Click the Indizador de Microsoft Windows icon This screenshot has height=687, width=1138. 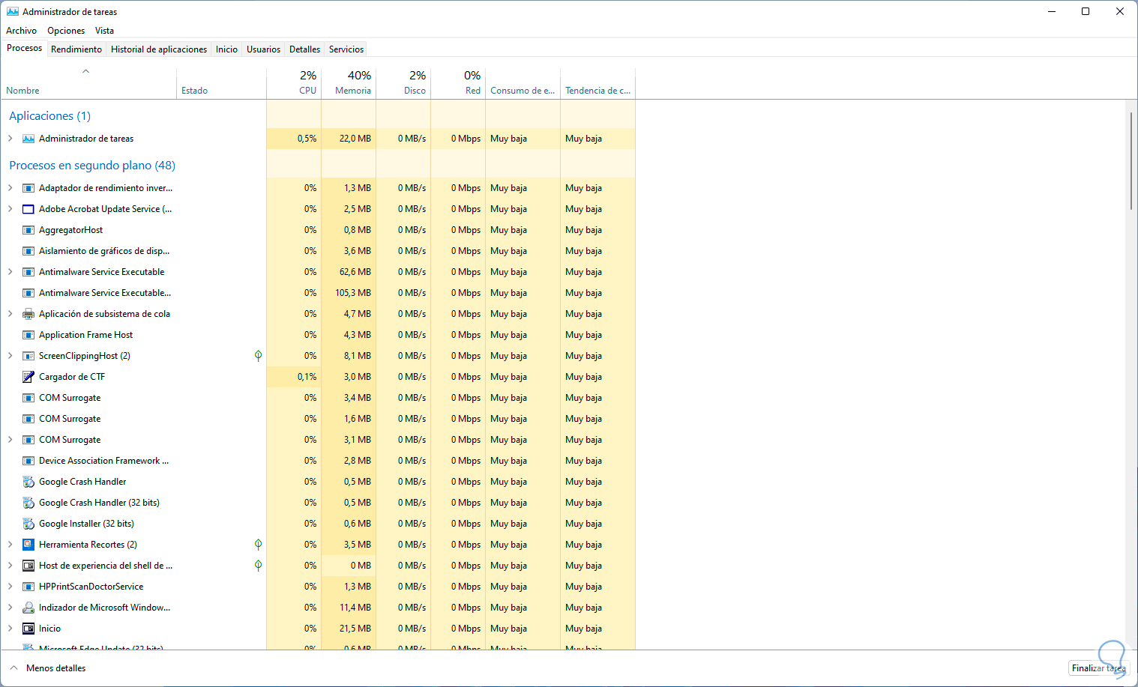coord(28,608)
